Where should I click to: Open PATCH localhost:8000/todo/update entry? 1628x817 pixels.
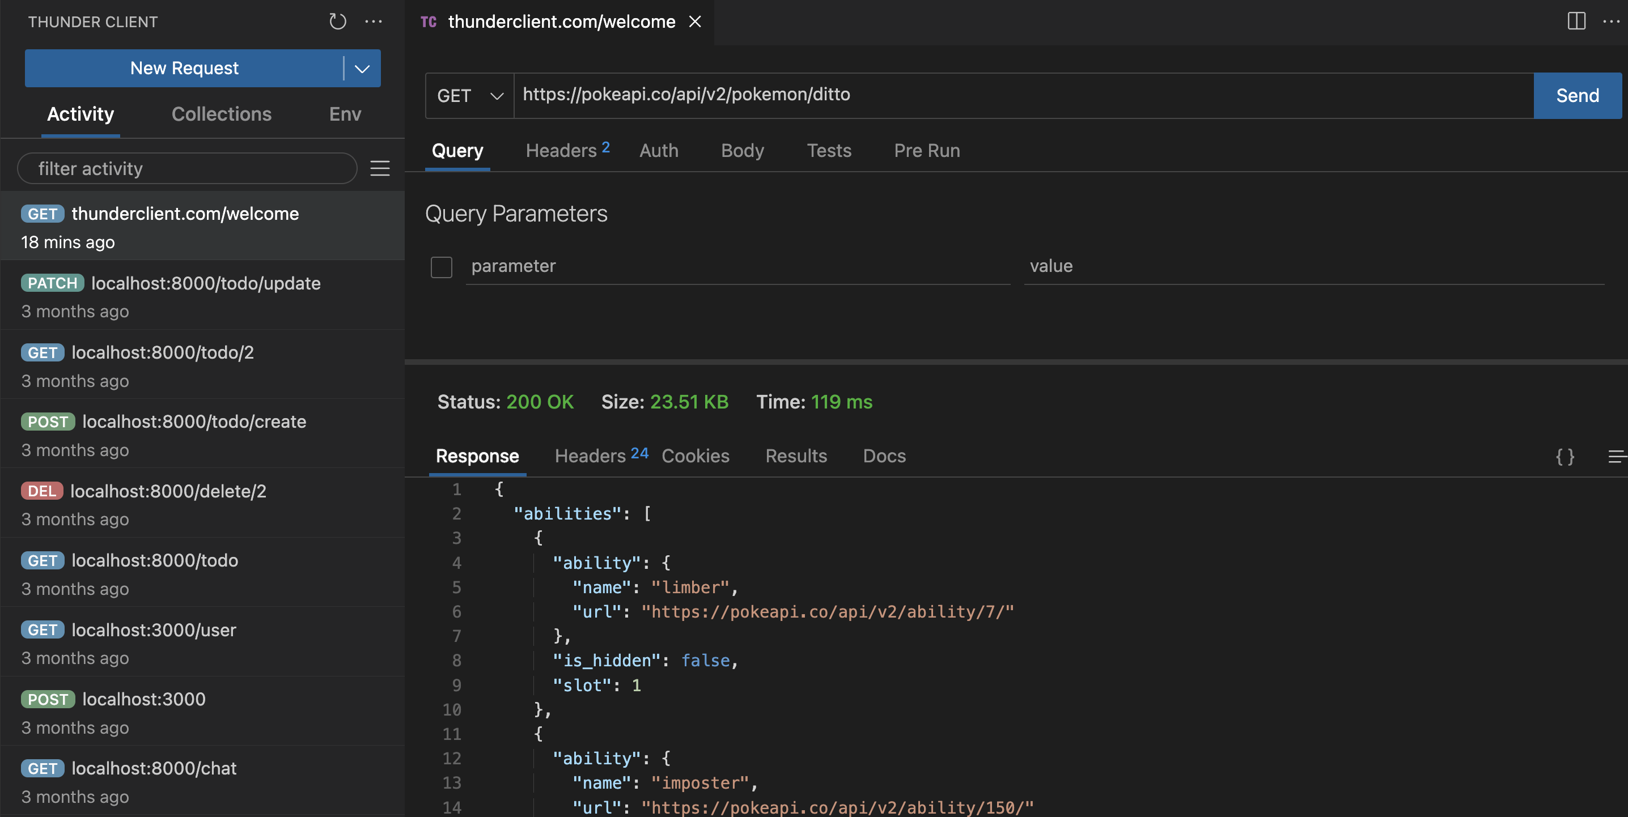point(202,296)
